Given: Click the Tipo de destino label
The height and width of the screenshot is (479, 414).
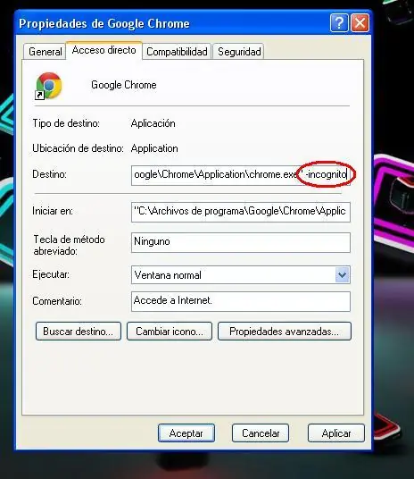Looking at the screenshot, I should pos(66,123).
